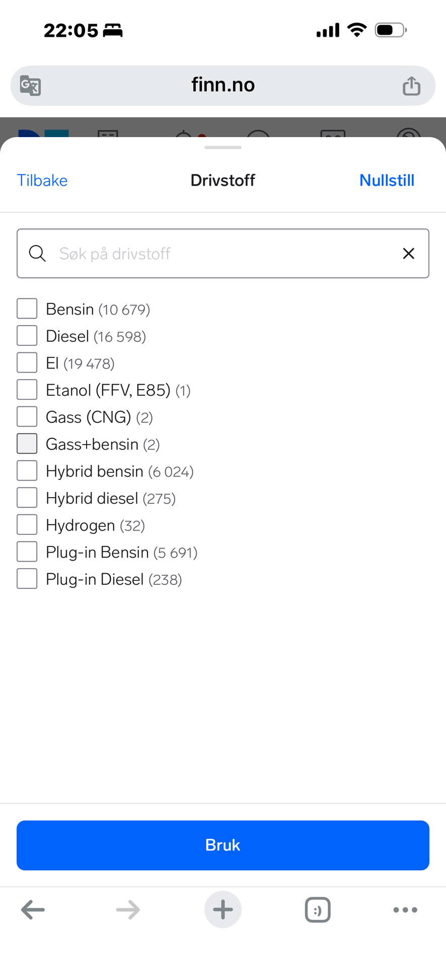Tap the browser forward arrow
This screenshot has width=446, height=968.
128,910
